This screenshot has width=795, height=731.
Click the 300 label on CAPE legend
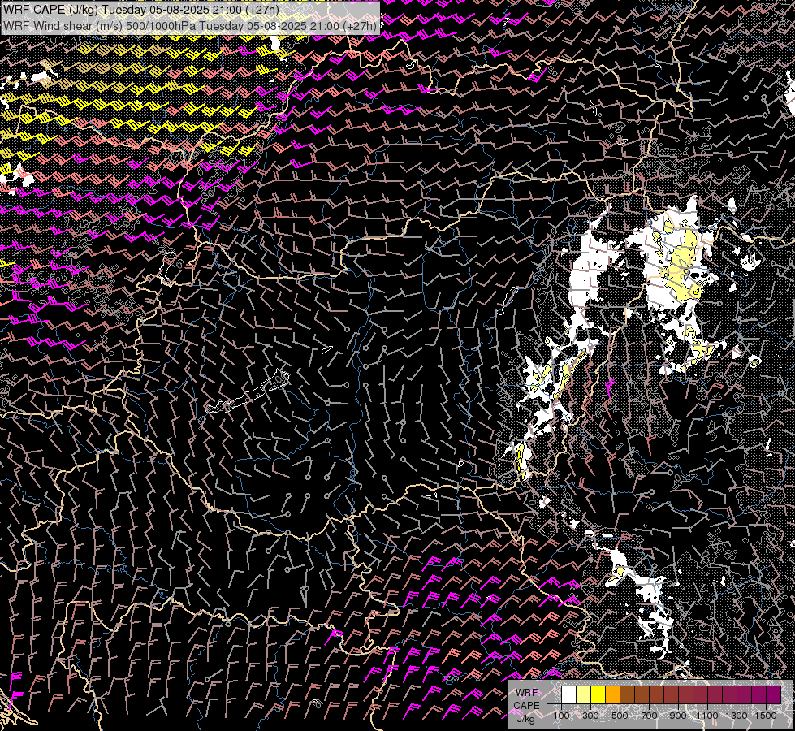tap(590, 716)
